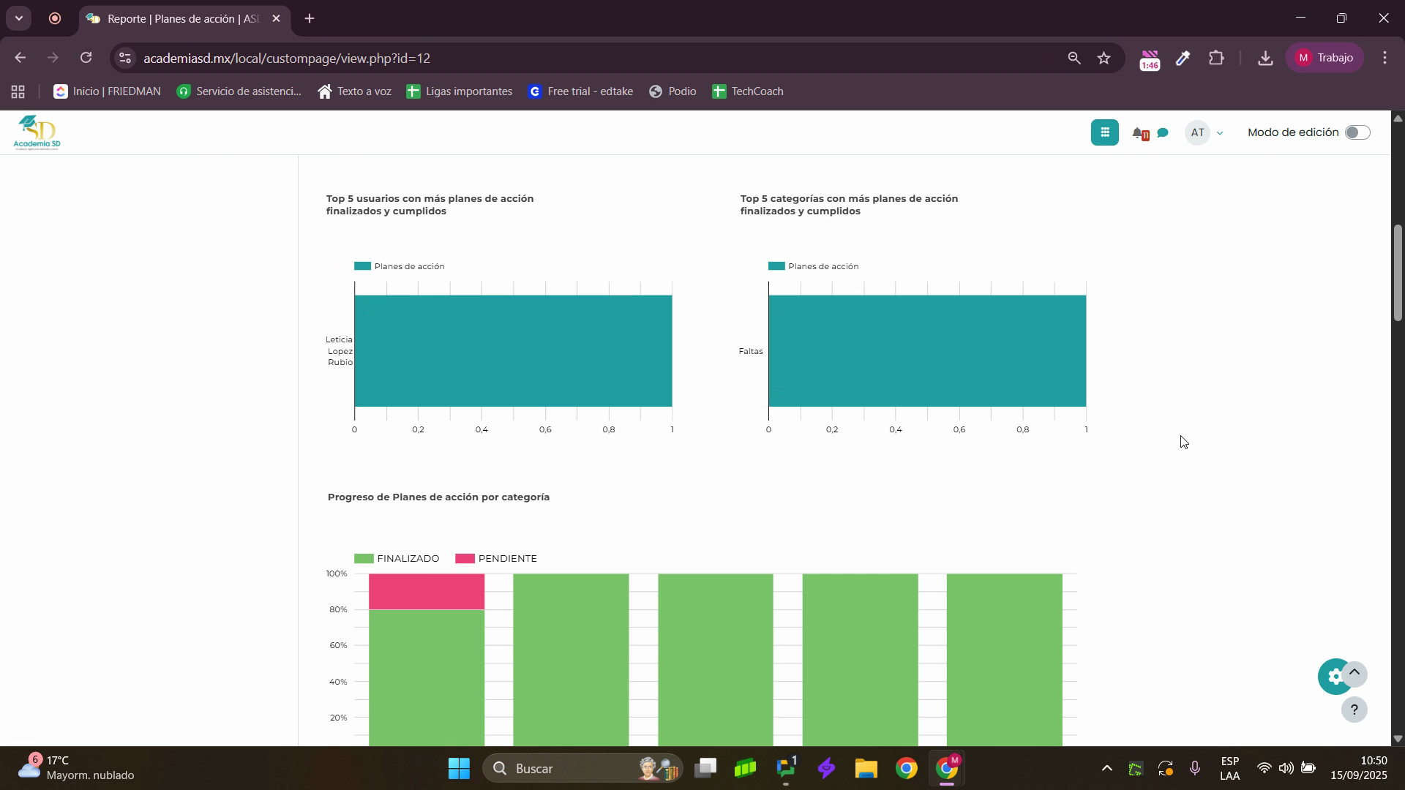
Task: Expand the tab search chevron in the browser
Action: [19, 18]
